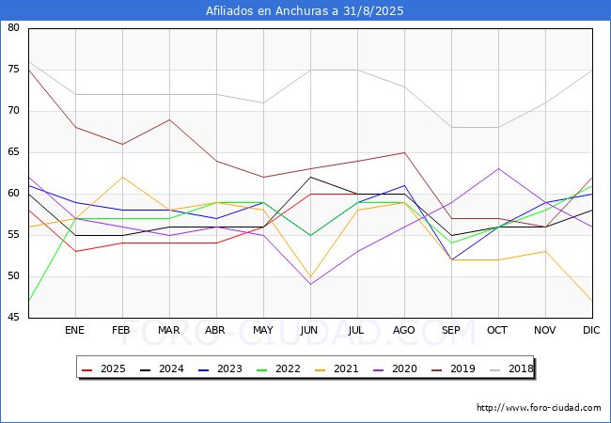This screenshot has height=423, width=611.
Task: Click the 75 value on the vertical axis
Action: point(13,70)
